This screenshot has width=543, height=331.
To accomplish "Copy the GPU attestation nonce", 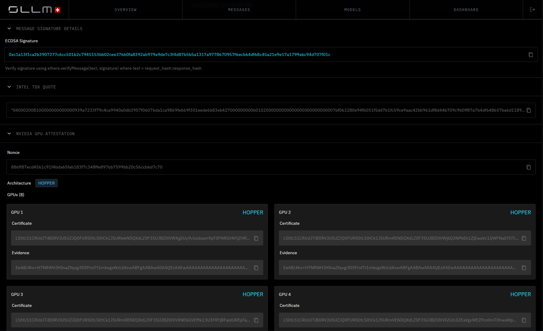I will 529,167.
